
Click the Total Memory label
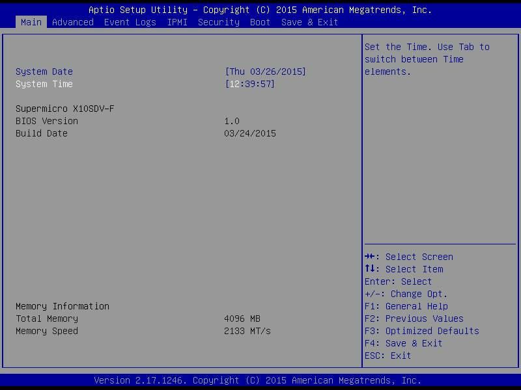coord(47,318)
